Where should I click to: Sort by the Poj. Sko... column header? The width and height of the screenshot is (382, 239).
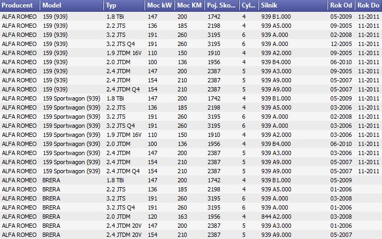(x=222, y=5)
